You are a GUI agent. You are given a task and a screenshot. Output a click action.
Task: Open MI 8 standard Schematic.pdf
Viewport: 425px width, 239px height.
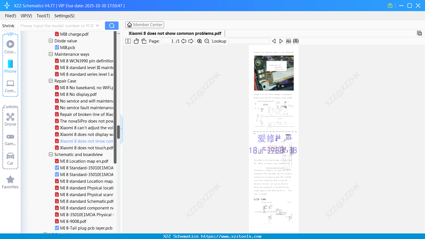point(84,201)
